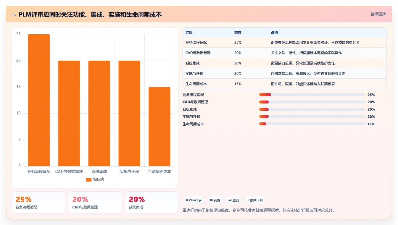The image size is (398, 225).
Task: Click the 生命周期成本 label in the progress list
Action: [193, 124]
